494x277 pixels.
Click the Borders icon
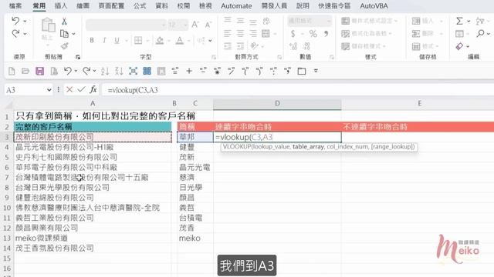tap(138, 40)
